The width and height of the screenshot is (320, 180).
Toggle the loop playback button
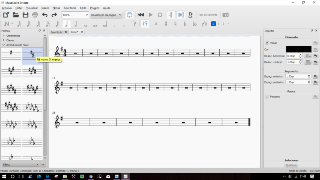click(160, 15)
